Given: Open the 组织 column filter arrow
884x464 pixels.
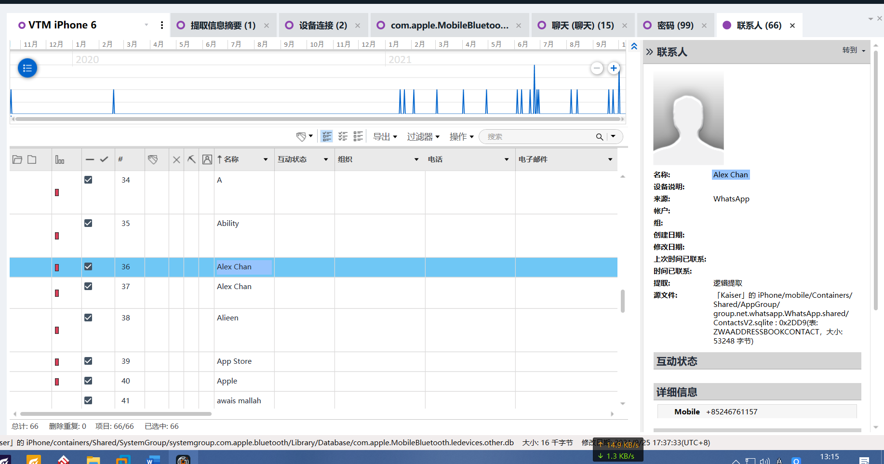Looking at the screenshot, I should click(x=416, y=159).
